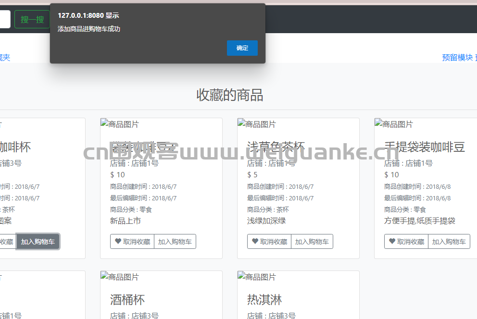Click heart icon on 浅草色茶杯 card
The image size is (477, 319).
pyautogui.click(x=255, y=241)
